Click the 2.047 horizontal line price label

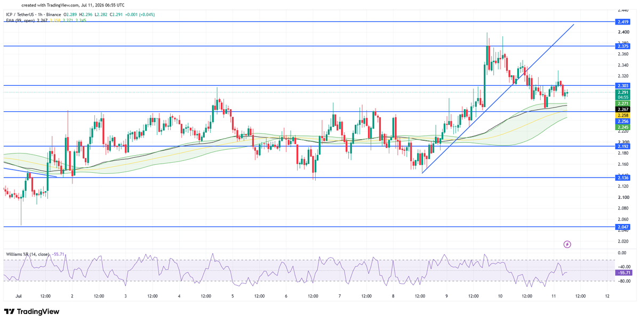(x=622, y=227)
